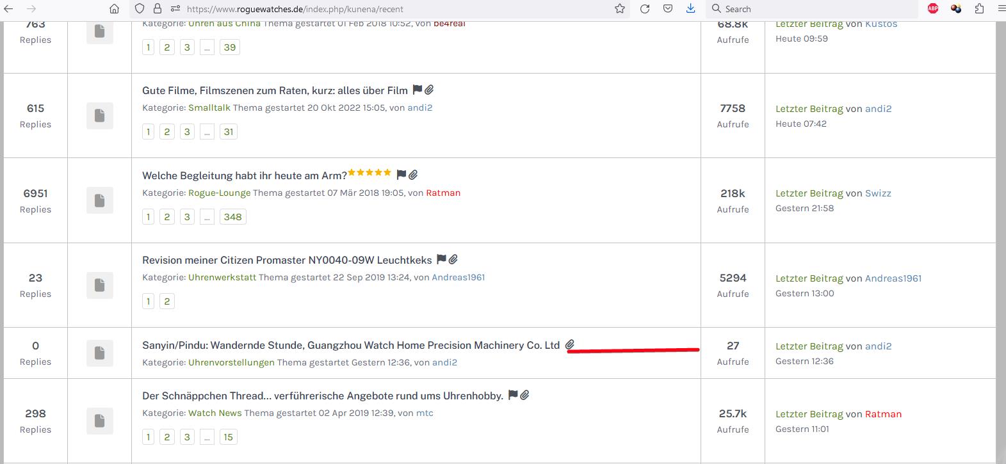Open the Uhrenwerkstatt category link

point(222,278)
